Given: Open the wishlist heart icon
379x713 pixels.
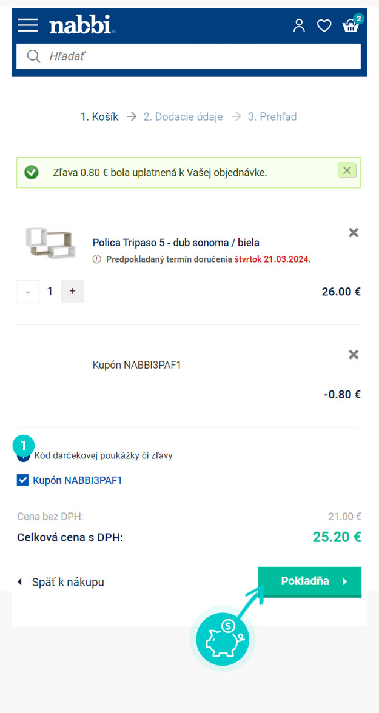Looking at the screenshot, I should (324, 26).
